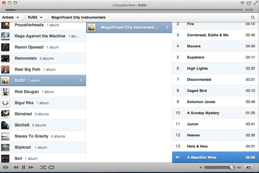This screenshot has width=259, height=173.
Task: Click the Propellerheads album thumbnail
Action: [5, 25]
